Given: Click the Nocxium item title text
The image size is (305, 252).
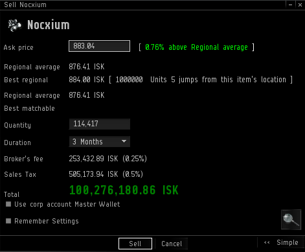Looking at the screenshot, I should click(x=49, y=25).
